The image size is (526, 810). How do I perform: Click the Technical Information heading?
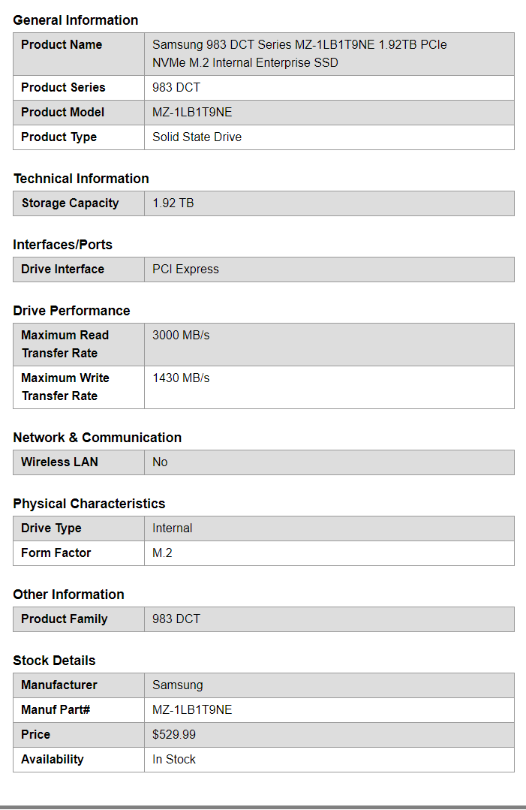[81, 179]
